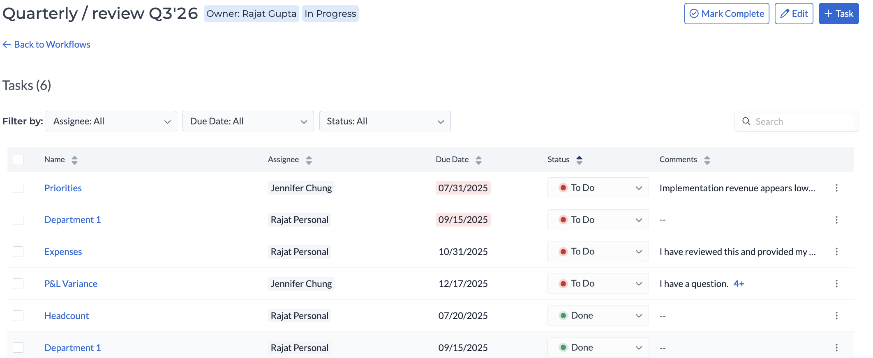
Task: Click the Status column sort icon
Action: pyautogui.click(x=579, y=160)
